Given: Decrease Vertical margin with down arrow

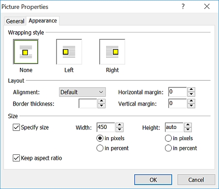Looking at the screenshot, I should tap(191, 105).
